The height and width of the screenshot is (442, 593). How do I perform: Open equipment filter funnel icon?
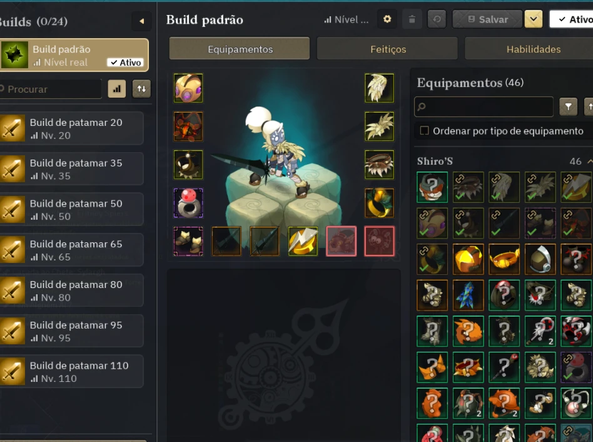(x=568, y=107)
